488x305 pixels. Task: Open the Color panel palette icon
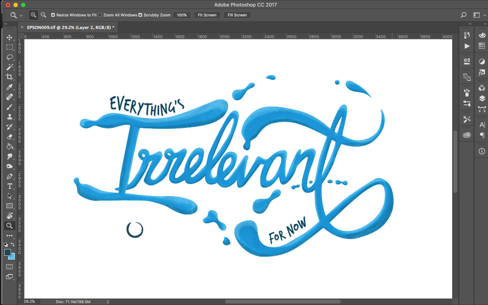click(482, 35)
